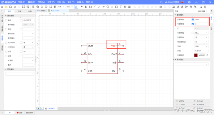
Task: Click the green plus add-page icon
Action: (x=38, y=108)
